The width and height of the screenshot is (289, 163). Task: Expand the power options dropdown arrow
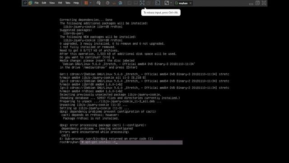(90, 3)
